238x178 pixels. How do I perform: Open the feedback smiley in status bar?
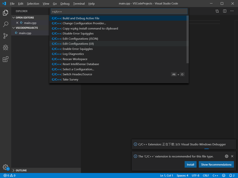point(224,176)
